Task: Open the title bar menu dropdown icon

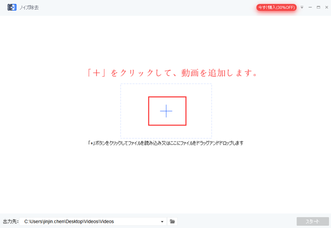Action: point(302,8)
